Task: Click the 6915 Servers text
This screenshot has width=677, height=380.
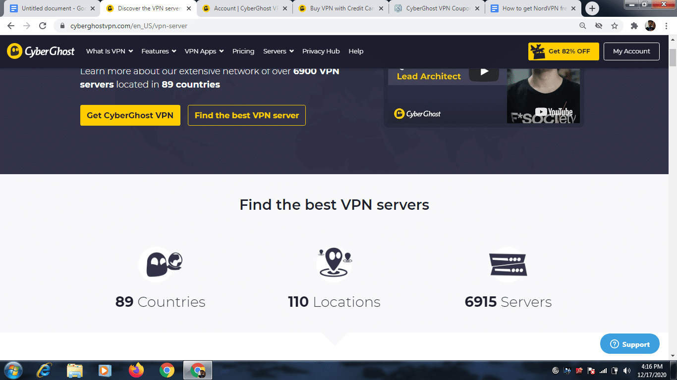Action: click(508, 302)
